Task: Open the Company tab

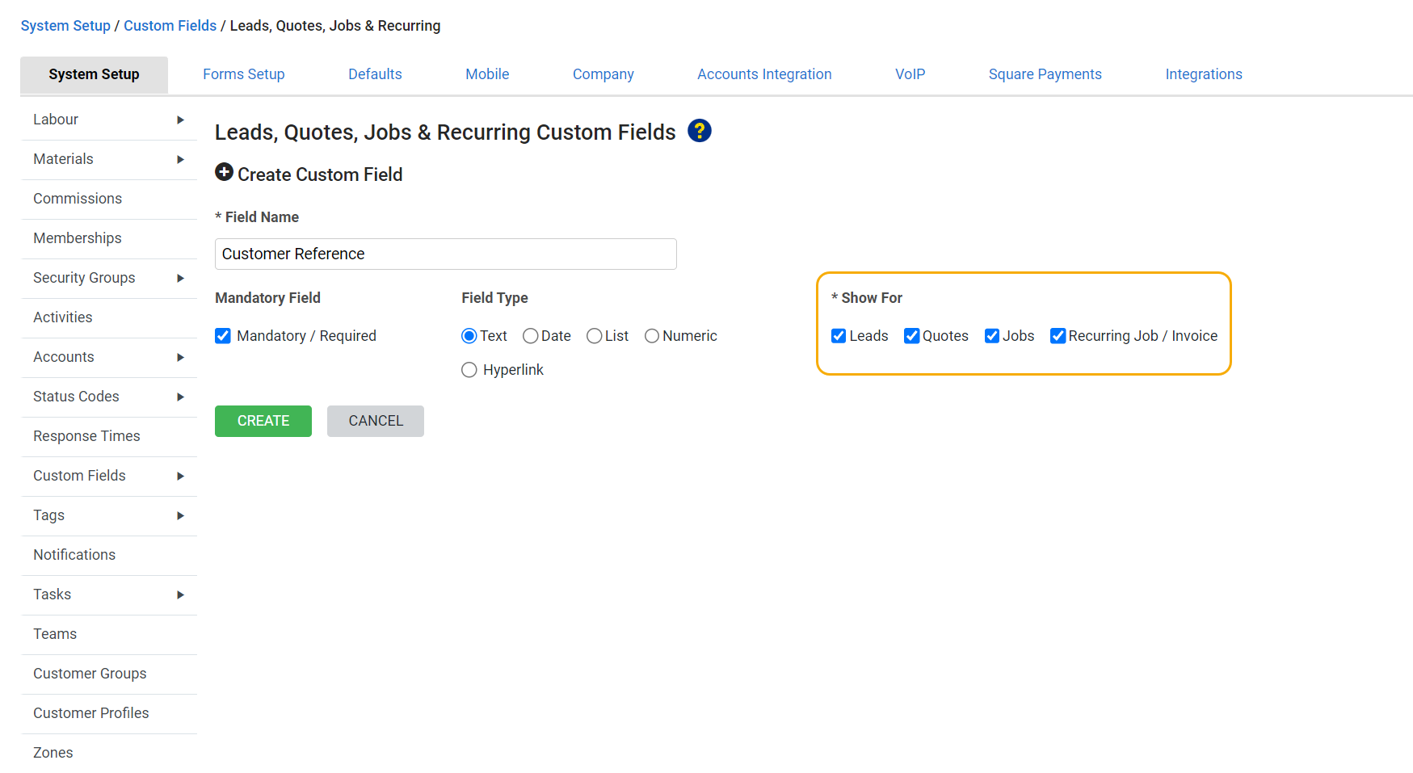Action: [x=603, y=74]
